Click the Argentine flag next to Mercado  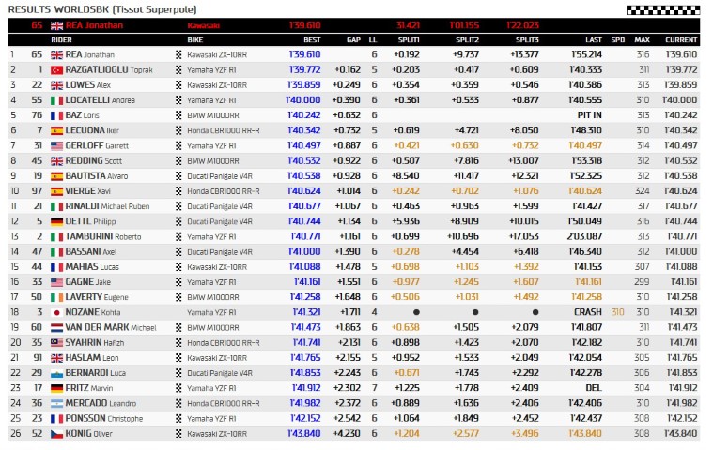(55, 403)
